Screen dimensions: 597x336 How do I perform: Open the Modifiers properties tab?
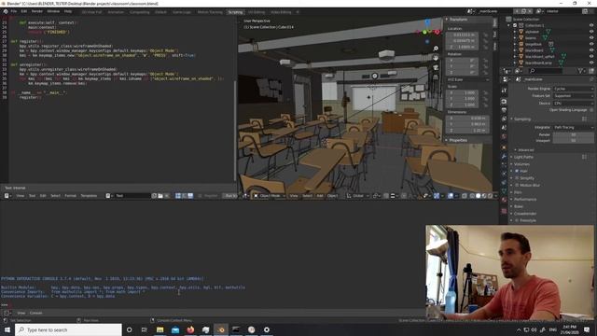pos(504,157)
